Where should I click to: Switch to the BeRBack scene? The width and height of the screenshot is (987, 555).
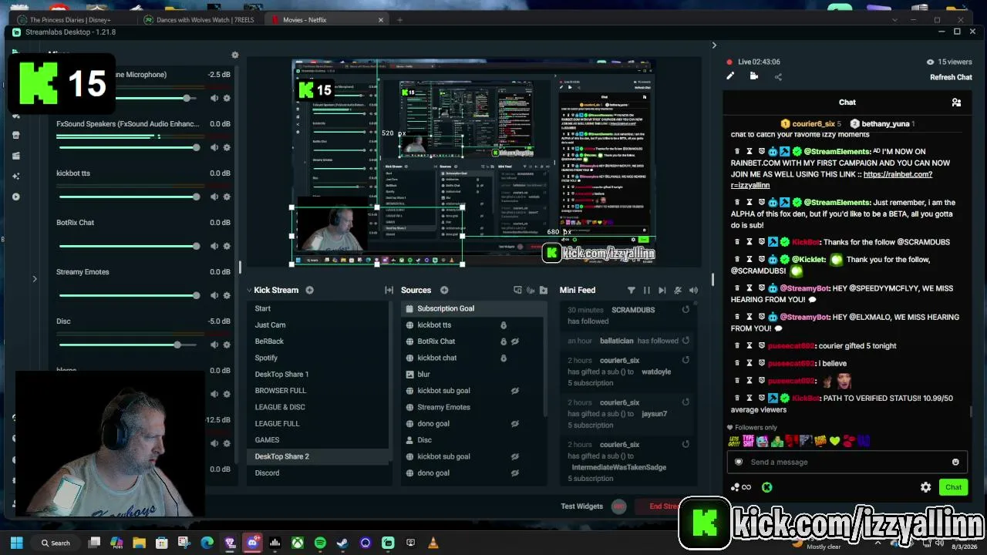(x=318, y=341)
